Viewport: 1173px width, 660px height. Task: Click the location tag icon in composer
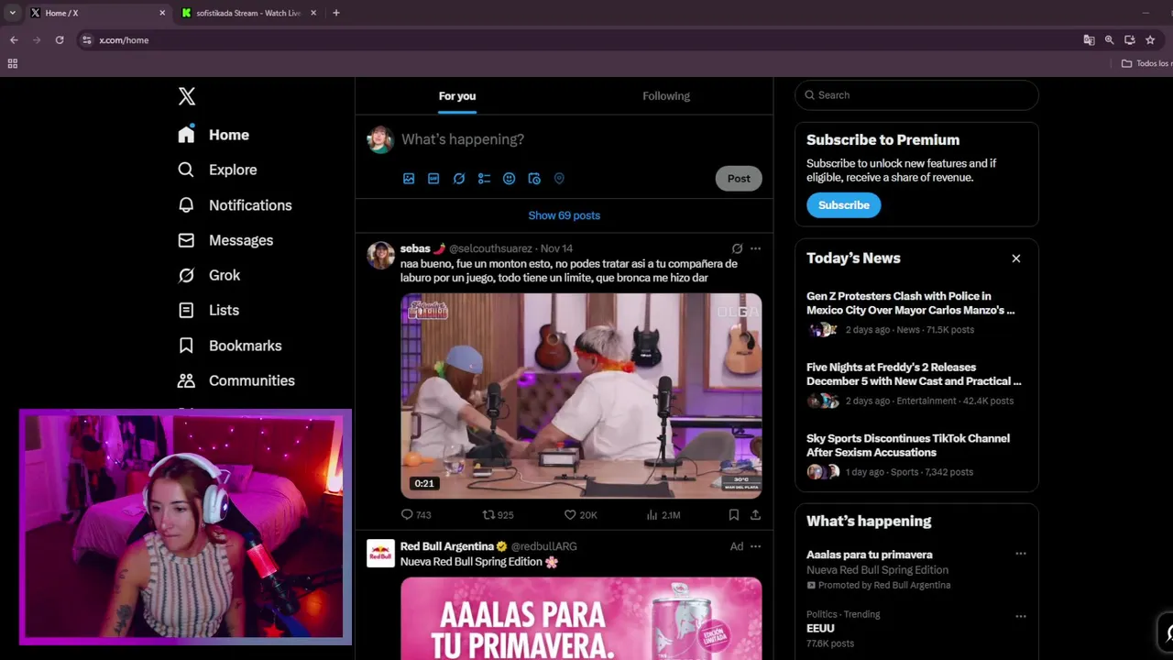point(559,179)
